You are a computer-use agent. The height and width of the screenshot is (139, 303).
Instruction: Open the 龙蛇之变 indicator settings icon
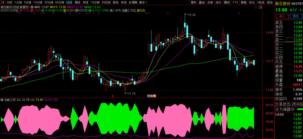(x=2, y=100)
